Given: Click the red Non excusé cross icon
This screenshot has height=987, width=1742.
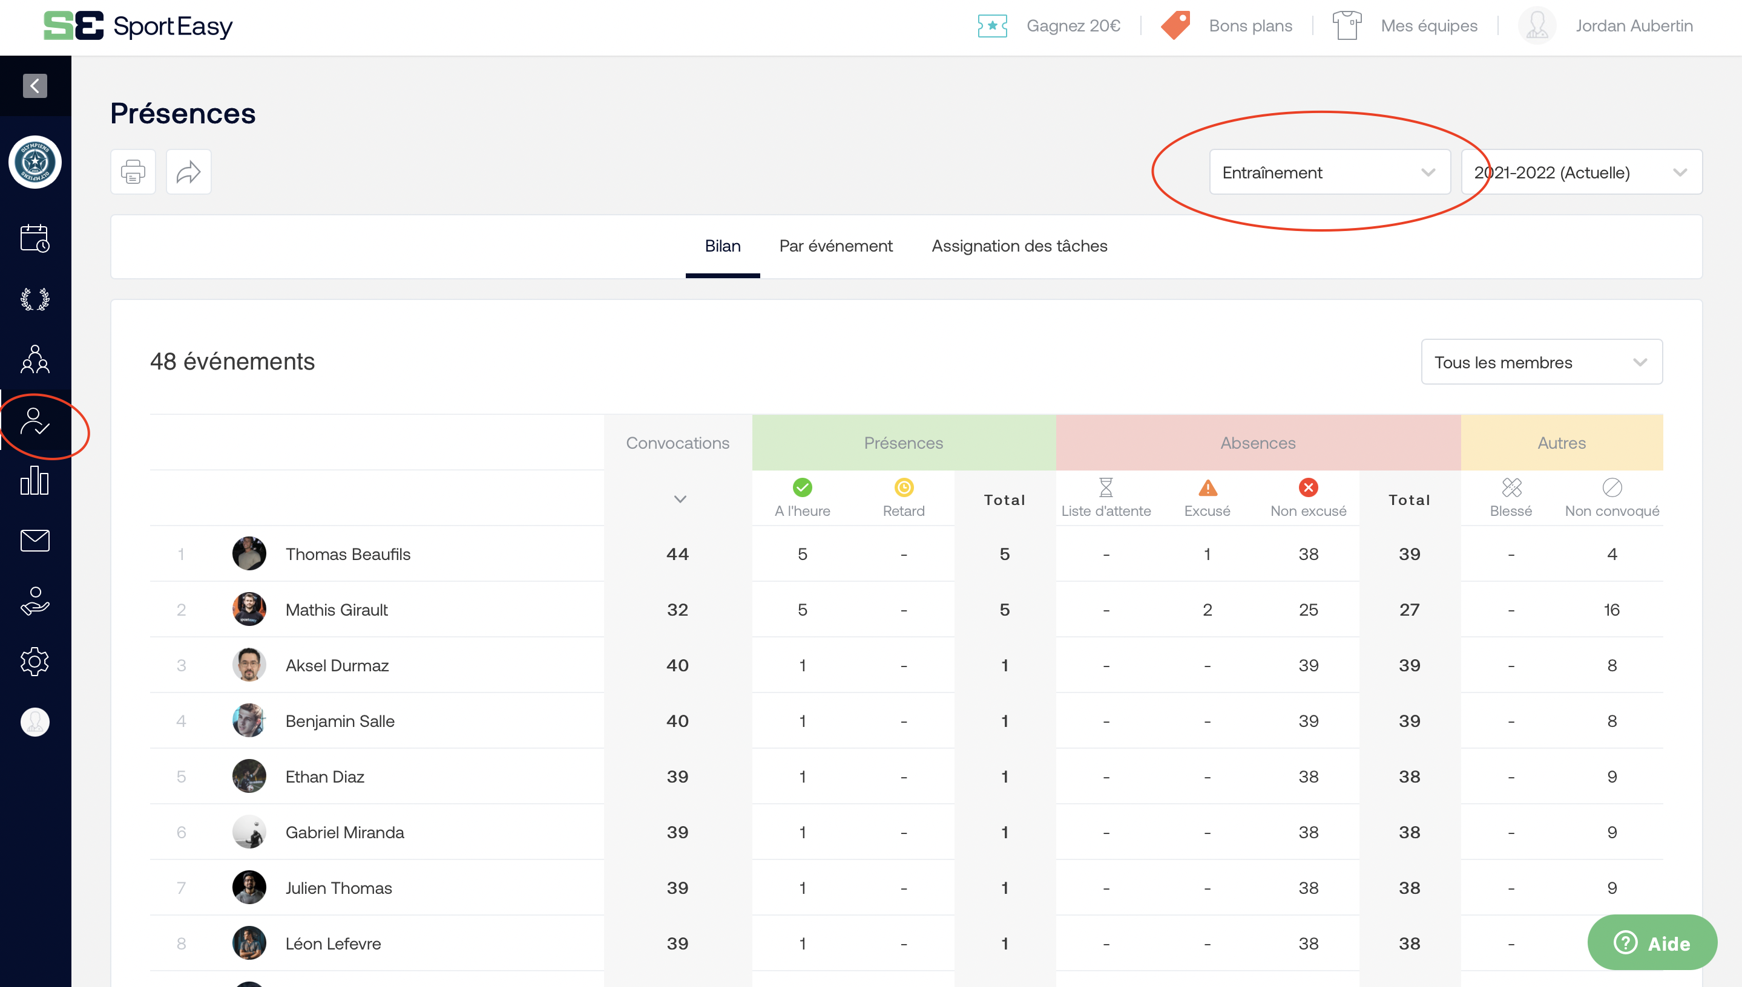Looking at the screenshot, I should pos(1309,487).
